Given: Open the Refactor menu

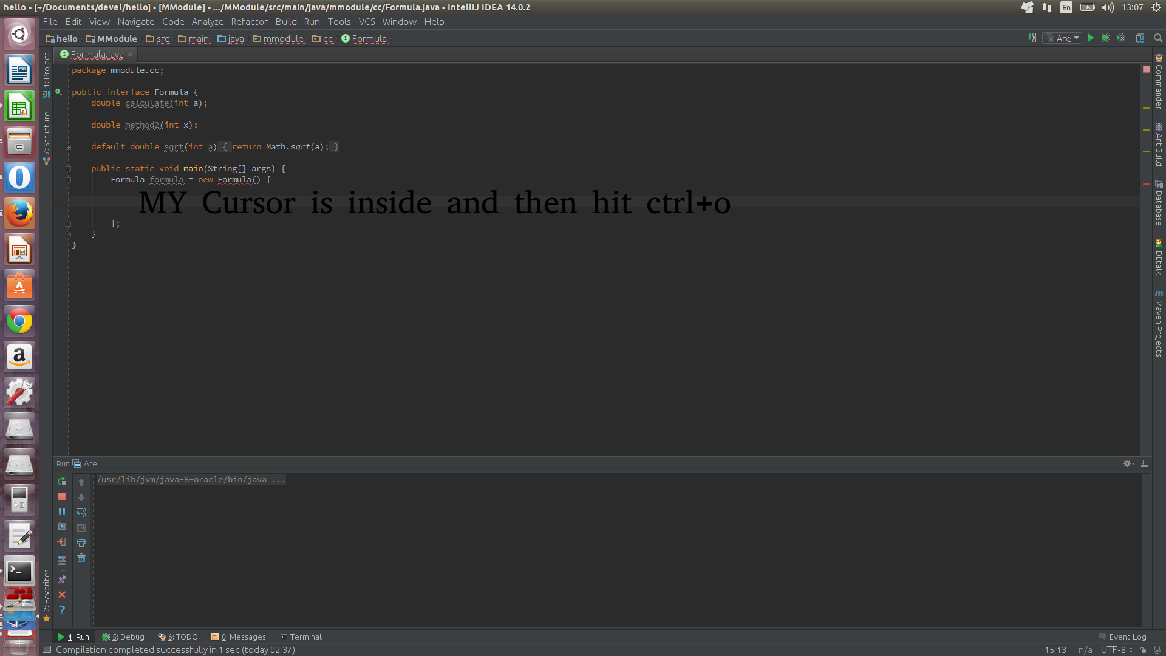Looking at the screenshot, I should [x=249, y=22].
